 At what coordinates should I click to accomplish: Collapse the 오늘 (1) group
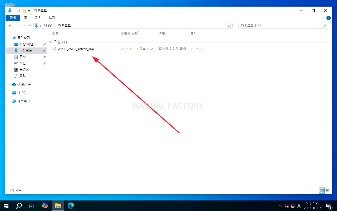point(51,42)
